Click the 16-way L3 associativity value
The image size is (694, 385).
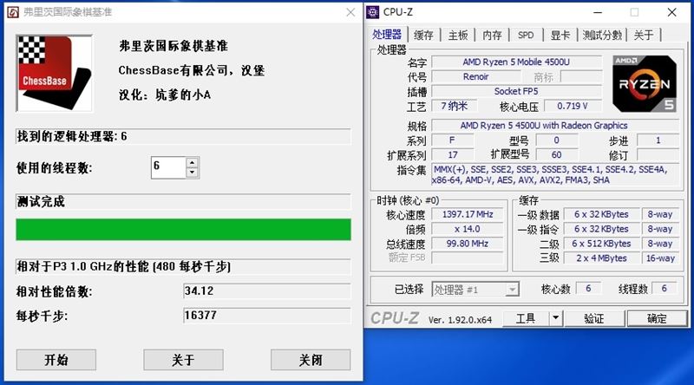660,258
